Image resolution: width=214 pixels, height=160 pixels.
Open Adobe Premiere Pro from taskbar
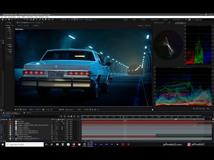coord(95,144)
